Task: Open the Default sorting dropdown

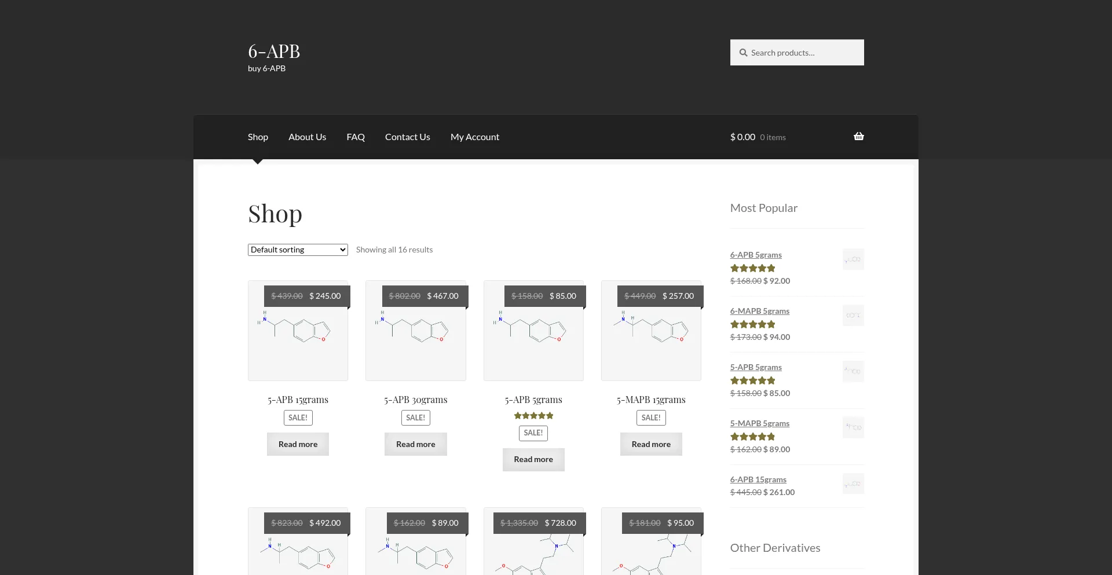Action: (x=298, y=250)
